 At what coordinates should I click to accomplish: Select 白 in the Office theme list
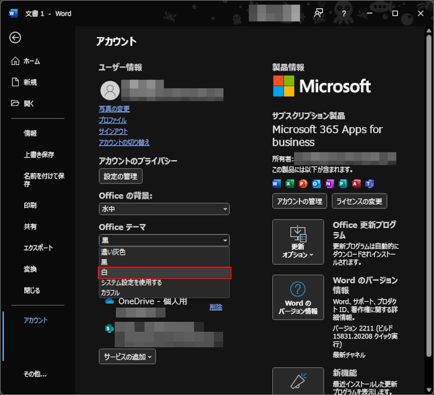[x=164, y=272]
